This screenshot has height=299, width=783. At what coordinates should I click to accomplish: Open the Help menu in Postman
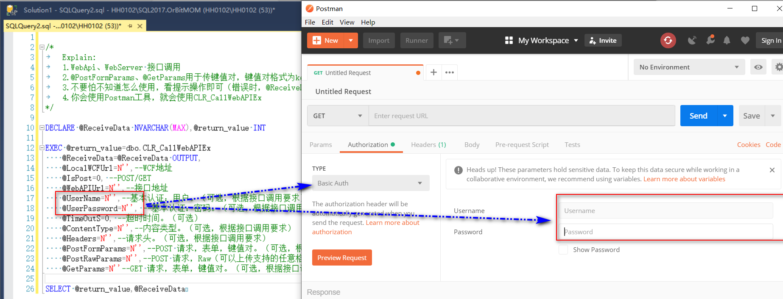point(368,22)
